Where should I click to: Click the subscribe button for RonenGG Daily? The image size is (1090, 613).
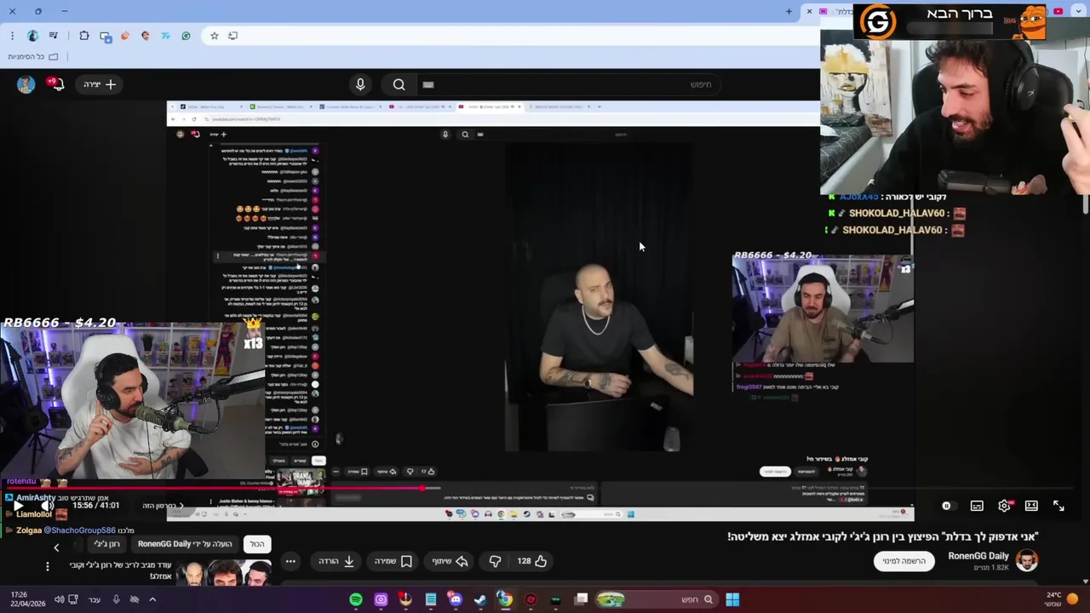(x=904, y=561)
